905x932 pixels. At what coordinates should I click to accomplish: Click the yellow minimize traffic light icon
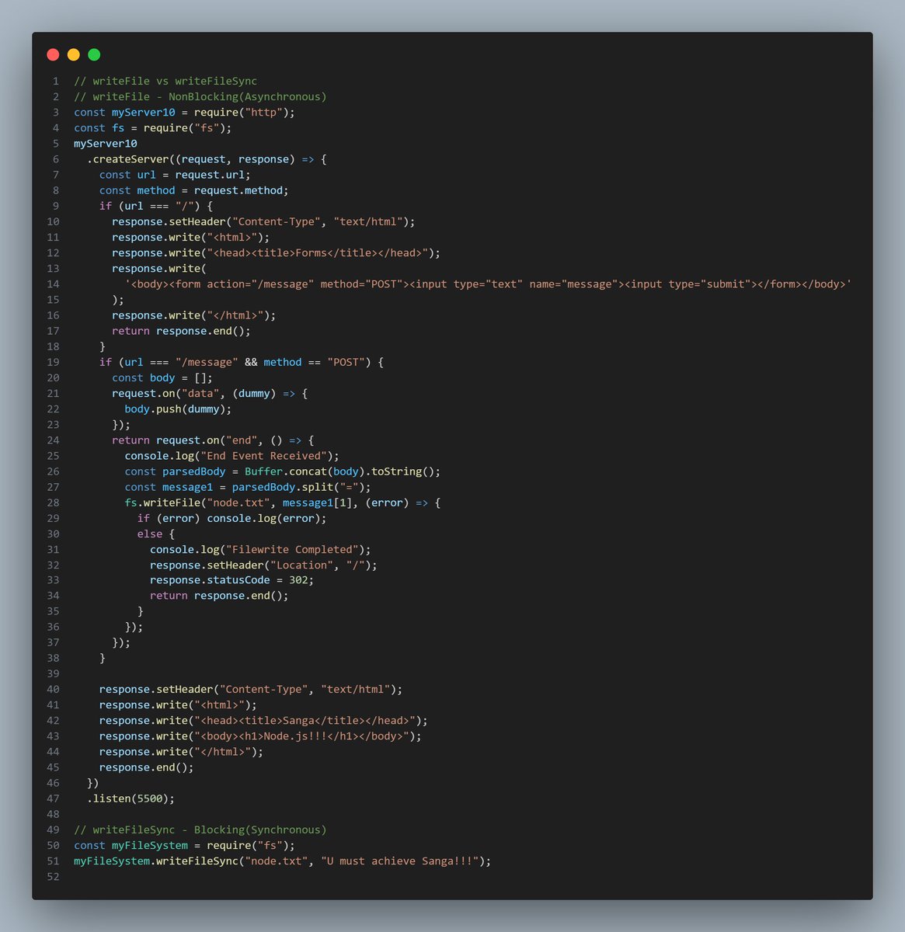[x=73, y=54]
